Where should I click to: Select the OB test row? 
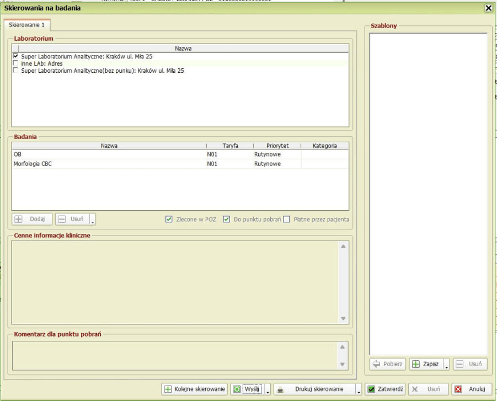[x=180, y=154]
